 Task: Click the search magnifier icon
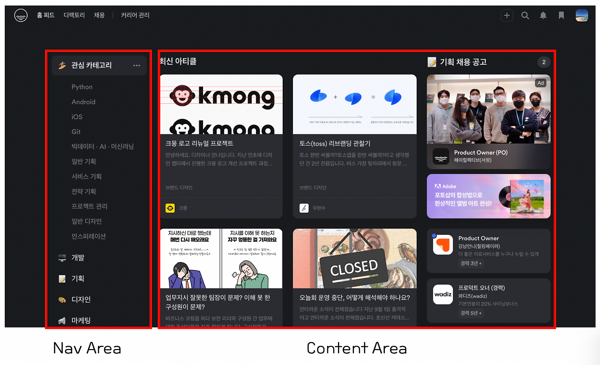coord(525,15)
